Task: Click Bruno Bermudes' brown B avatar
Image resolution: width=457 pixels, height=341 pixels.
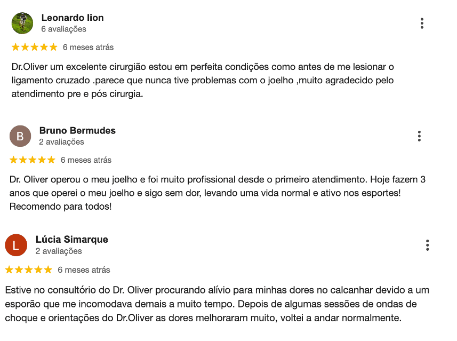Action: pyautogui.click(x=20, y=136)
